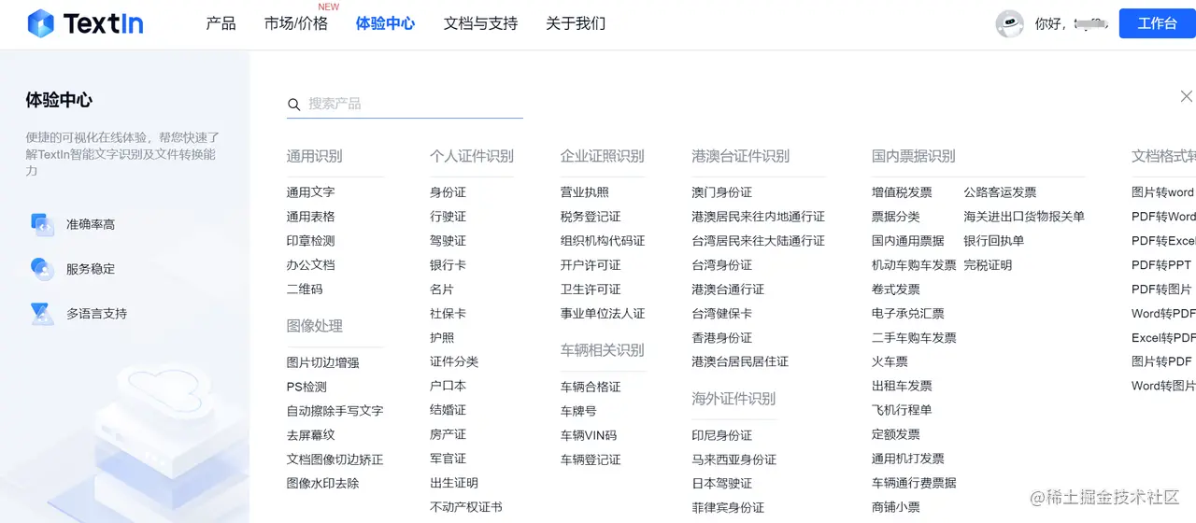
Task: Open 火车票 recognition
Action: tap(890, 362)
